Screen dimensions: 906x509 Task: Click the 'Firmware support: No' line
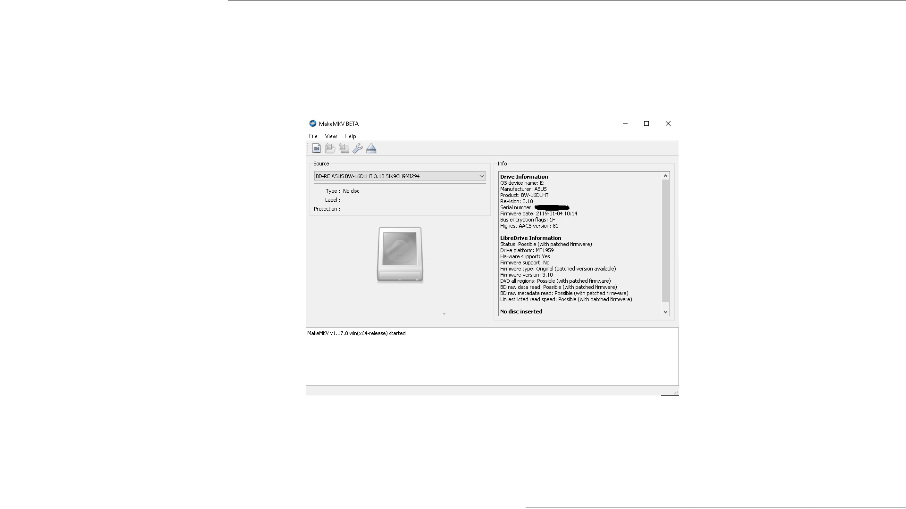525,263
